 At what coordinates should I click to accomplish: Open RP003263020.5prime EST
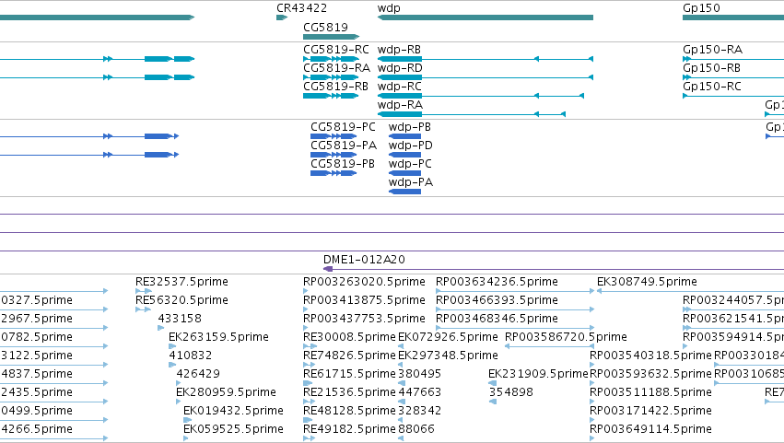point(364,282)
